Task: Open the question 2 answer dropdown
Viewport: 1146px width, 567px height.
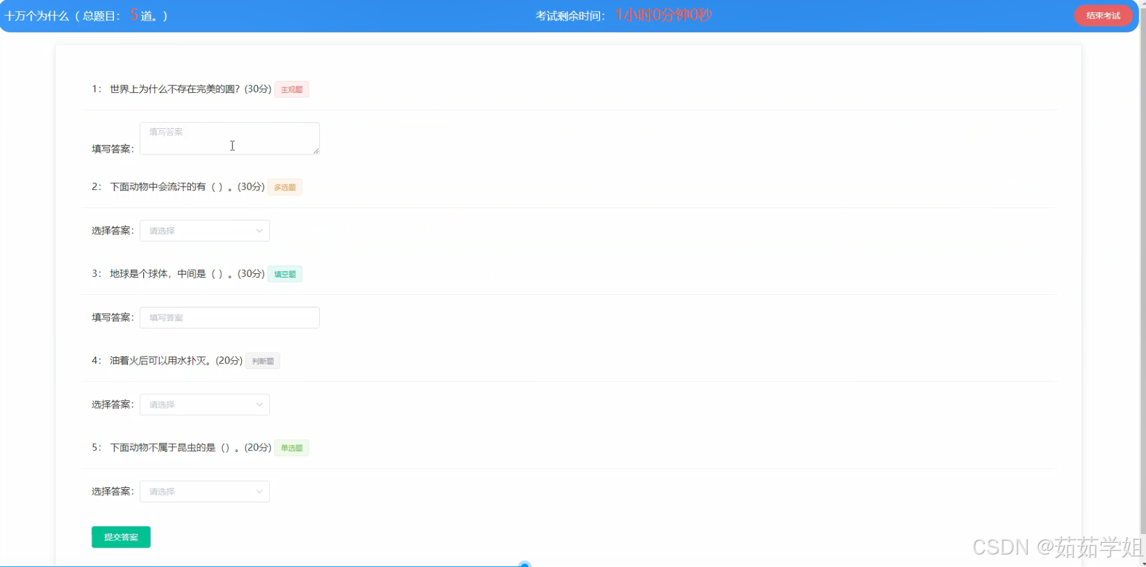Action: (x=204, y=231)
